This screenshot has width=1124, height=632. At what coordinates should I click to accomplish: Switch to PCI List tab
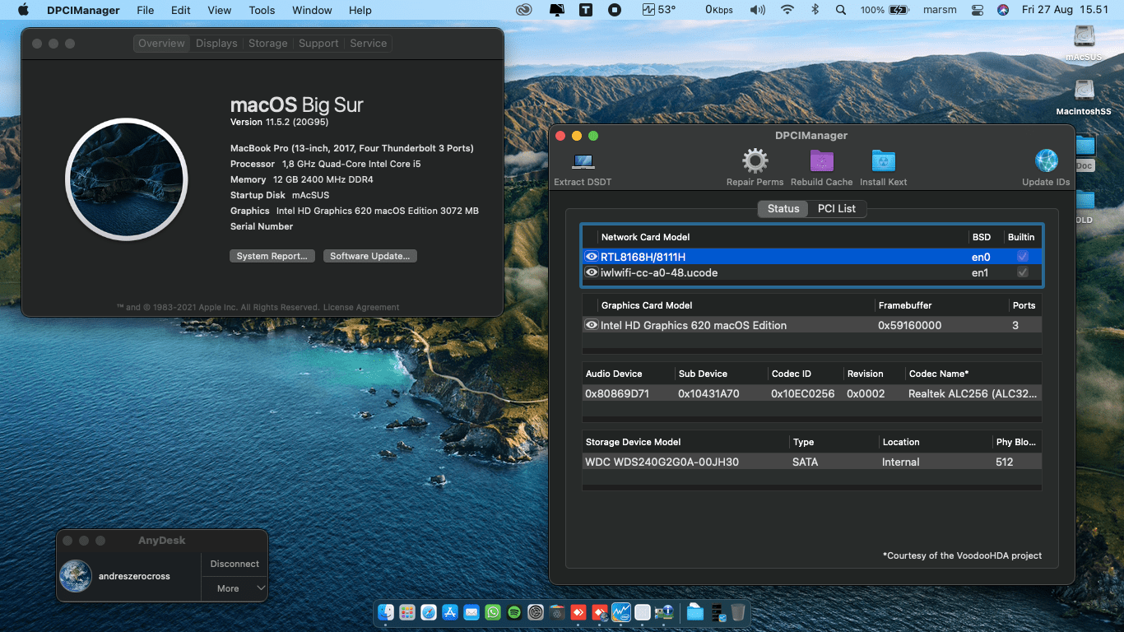click(x=837, y=208)
